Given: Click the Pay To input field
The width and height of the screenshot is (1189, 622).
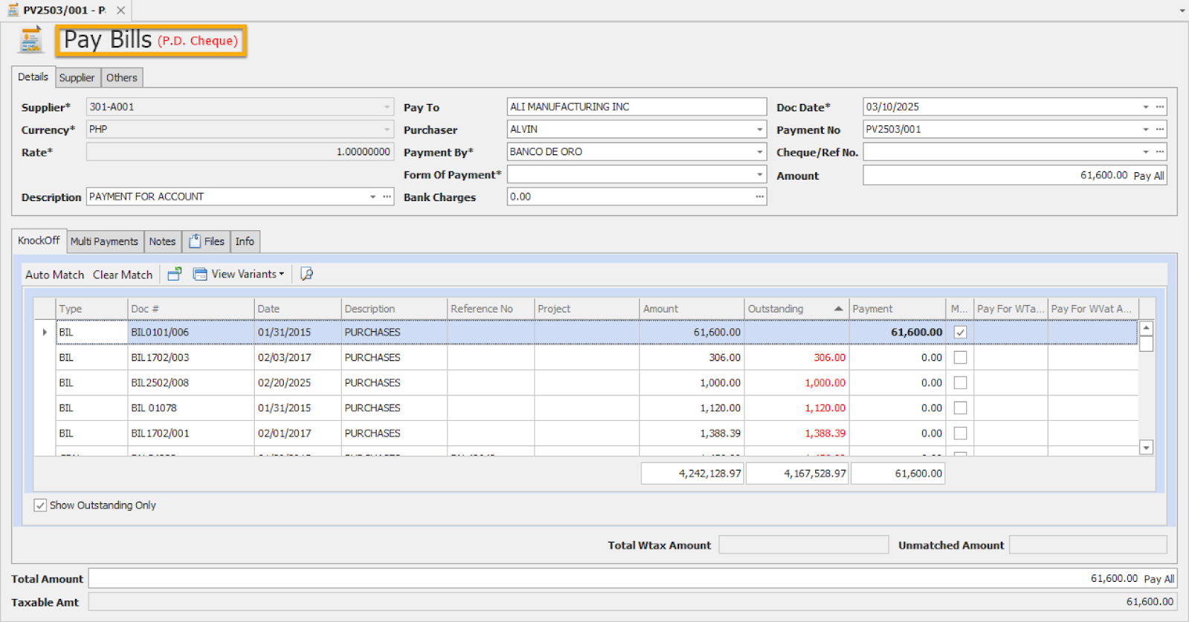Looking at the screenshot, I should [x=637, y=107].
